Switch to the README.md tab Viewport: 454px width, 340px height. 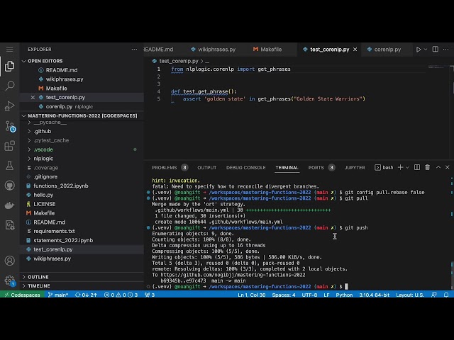point(158,50)
